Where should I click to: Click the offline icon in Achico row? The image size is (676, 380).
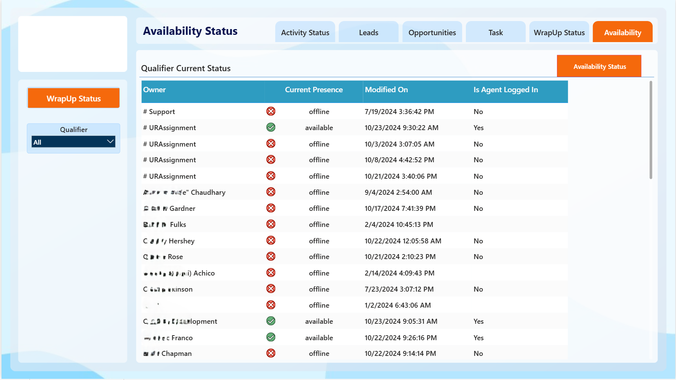(x=271, y=273)
